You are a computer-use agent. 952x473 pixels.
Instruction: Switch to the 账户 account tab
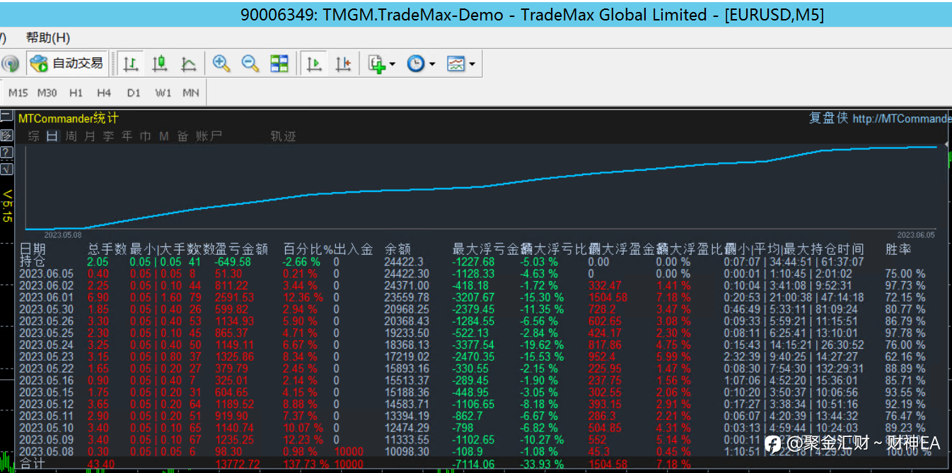pos(209,136)
